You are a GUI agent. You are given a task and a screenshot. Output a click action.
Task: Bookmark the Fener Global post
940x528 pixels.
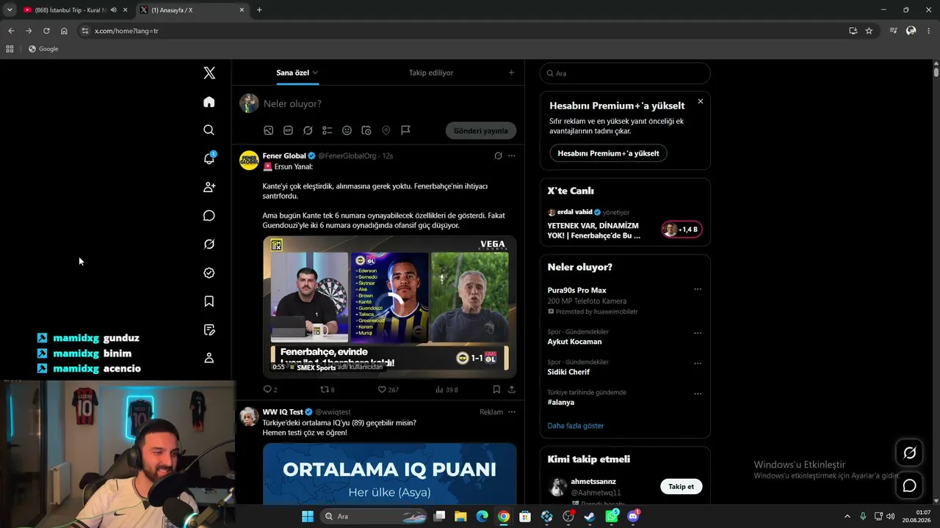(496, 389)
